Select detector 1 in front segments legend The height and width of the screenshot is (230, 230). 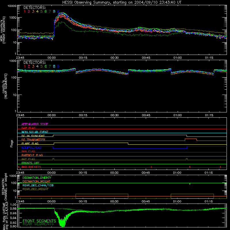pos(25,11)
